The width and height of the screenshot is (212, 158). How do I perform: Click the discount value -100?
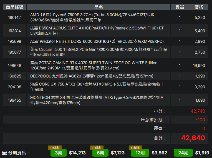click(201, 120)
